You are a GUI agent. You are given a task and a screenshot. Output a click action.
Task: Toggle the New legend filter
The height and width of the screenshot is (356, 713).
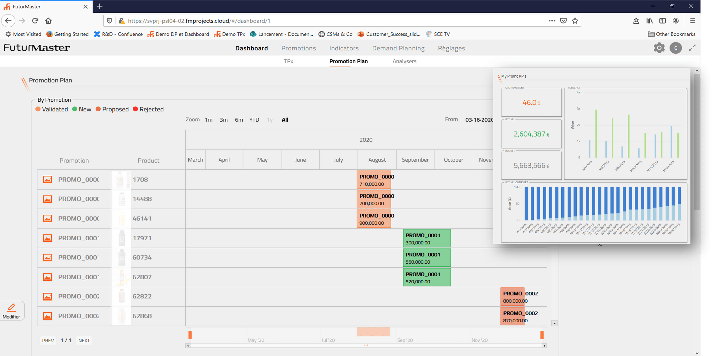pyautogui.click(x=82, y=109)
